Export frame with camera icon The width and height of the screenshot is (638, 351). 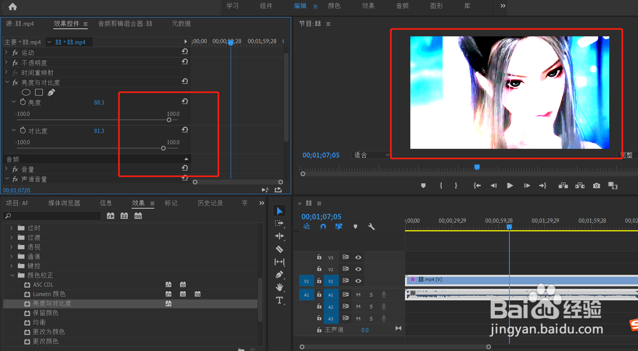click(x=596, y=186)
